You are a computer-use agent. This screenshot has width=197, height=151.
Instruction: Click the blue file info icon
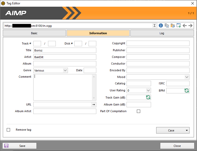[x=161, y=25]
